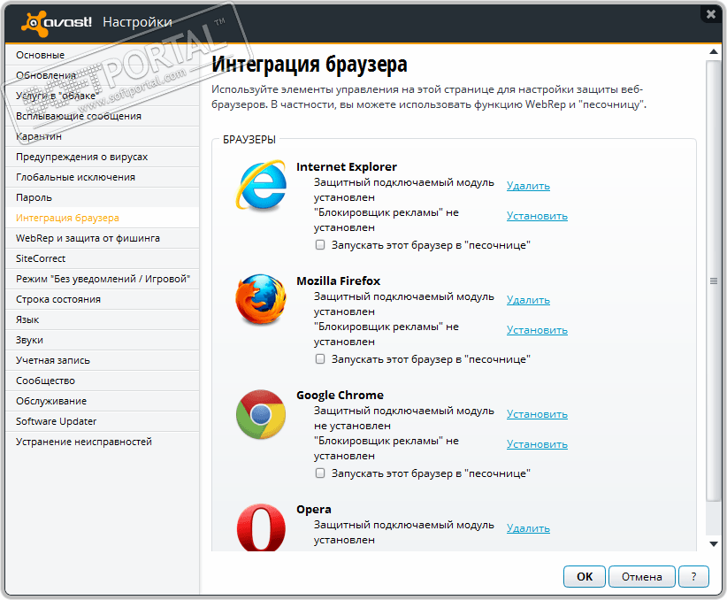Open the Основные settings section

pos(103,55)
